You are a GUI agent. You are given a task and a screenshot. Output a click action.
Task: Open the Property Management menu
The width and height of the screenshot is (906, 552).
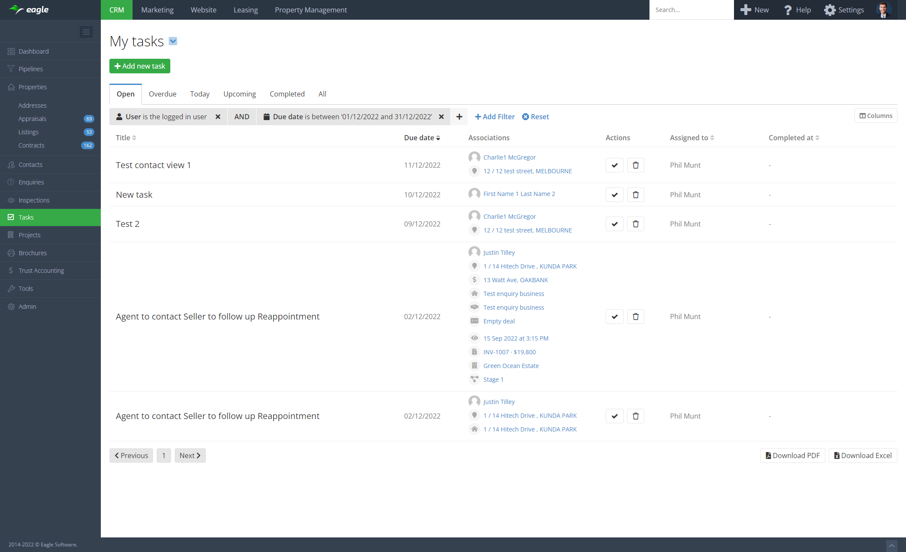coord(311,10)
